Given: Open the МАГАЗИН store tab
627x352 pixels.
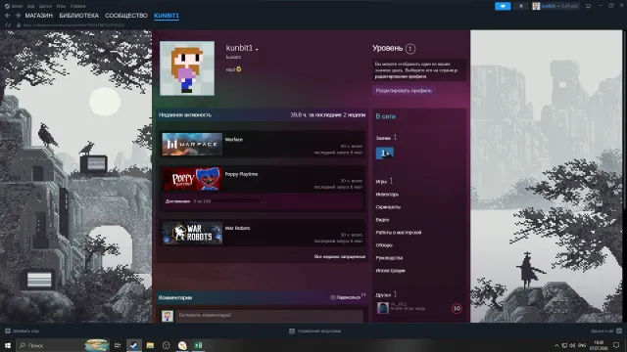Looking at the screenshot, I should (x=39, y=16).
